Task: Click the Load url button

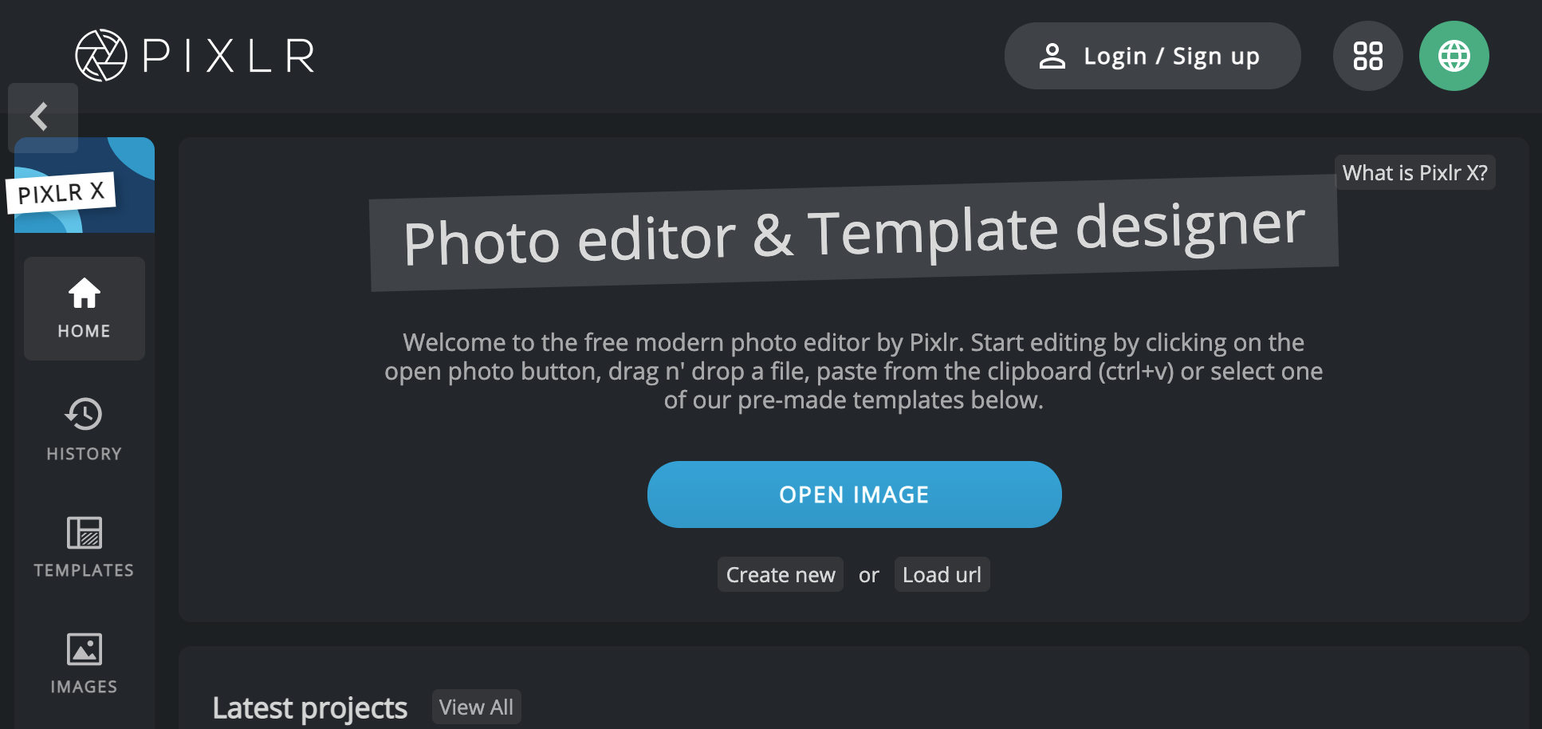Action: coord(942,575)
